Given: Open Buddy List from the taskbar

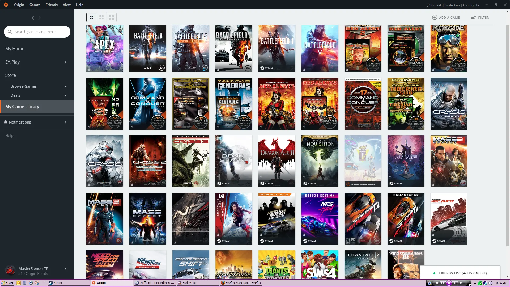Looking at the screenshot, I should (197, 283).
